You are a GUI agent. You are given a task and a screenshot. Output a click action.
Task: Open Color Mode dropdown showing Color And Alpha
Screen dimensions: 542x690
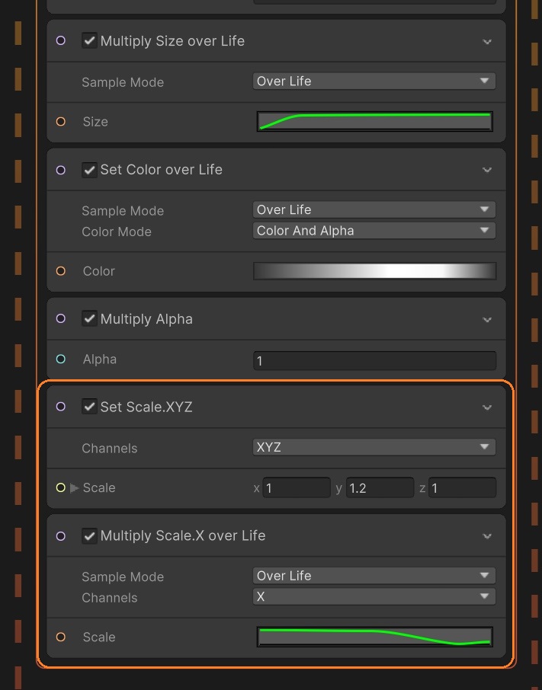374,231
